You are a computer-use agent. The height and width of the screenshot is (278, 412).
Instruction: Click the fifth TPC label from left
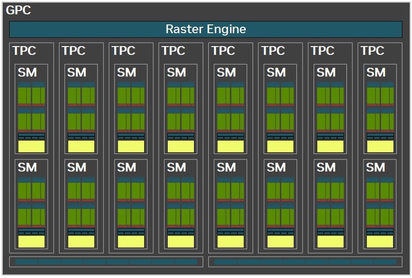point(224,51)
